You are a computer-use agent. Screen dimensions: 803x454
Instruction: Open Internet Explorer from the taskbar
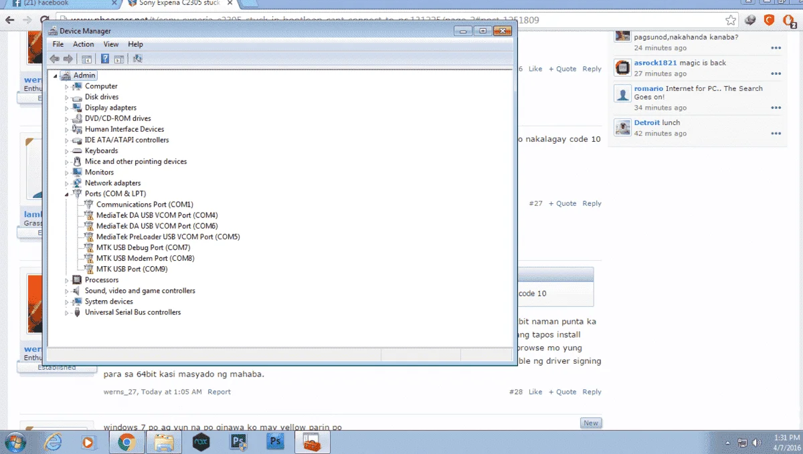tap(53, 442)
